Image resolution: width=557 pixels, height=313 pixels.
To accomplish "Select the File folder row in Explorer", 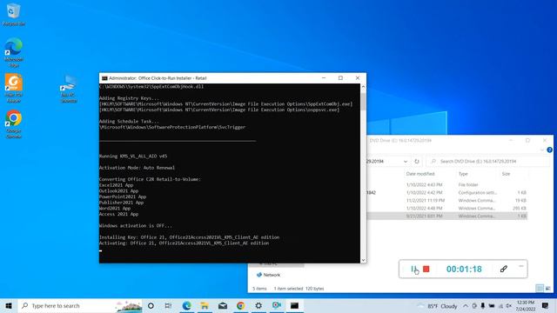I will click(x=446, y=185).
